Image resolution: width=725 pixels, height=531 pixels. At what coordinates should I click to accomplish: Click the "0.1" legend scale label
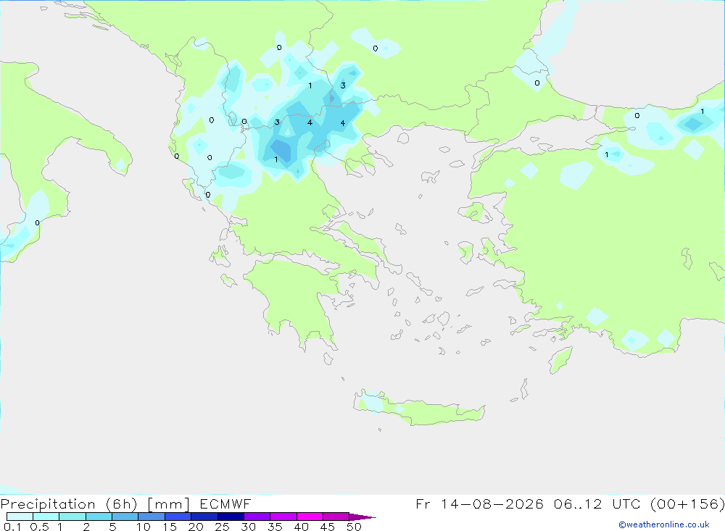tap(12, 527)
